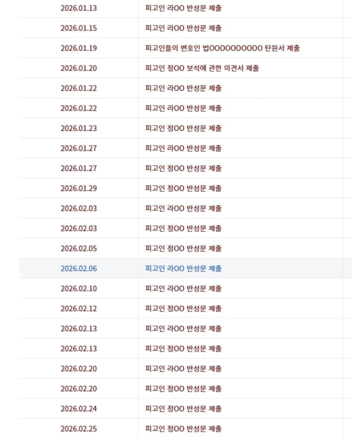Open 피고인 라OO 반성문 dated 2026.02.03
The image size is (352, 446).
183,208
